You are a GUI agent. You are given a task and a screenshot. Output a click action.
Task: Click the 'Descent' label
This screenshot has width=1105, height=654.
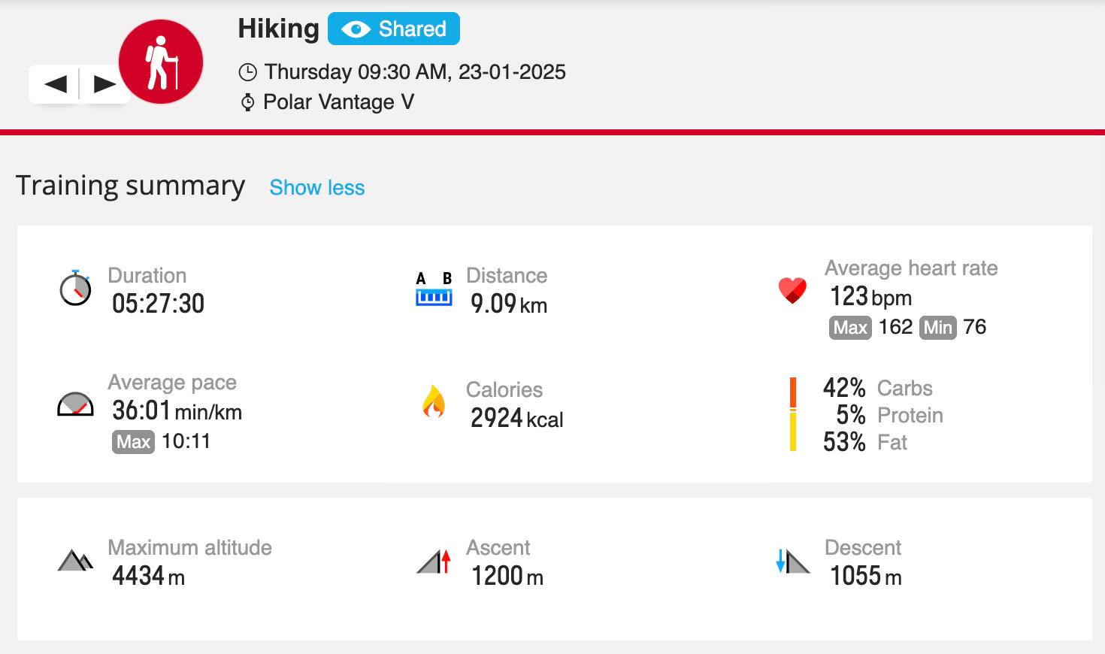[x=863, y=547]
